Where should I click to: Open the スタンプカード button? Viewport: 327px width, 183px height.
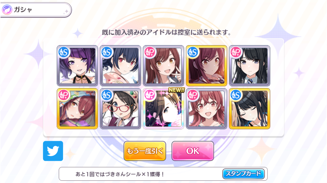[243, 174]
